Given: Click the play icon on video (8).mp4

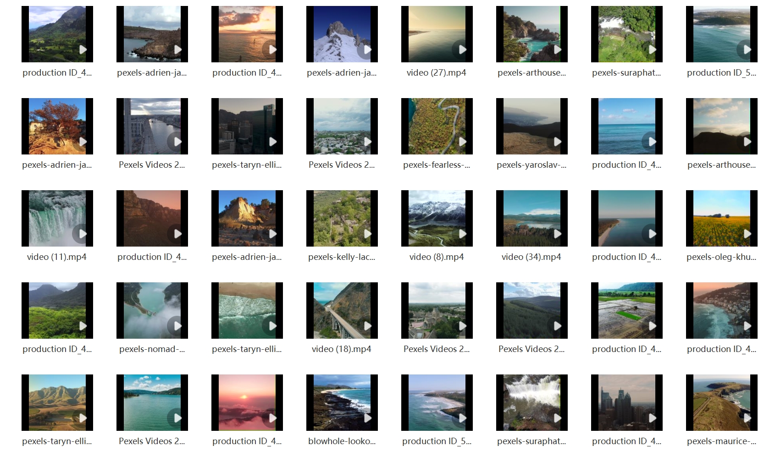Looking at the screenshot, I should [x=462, y=234].
